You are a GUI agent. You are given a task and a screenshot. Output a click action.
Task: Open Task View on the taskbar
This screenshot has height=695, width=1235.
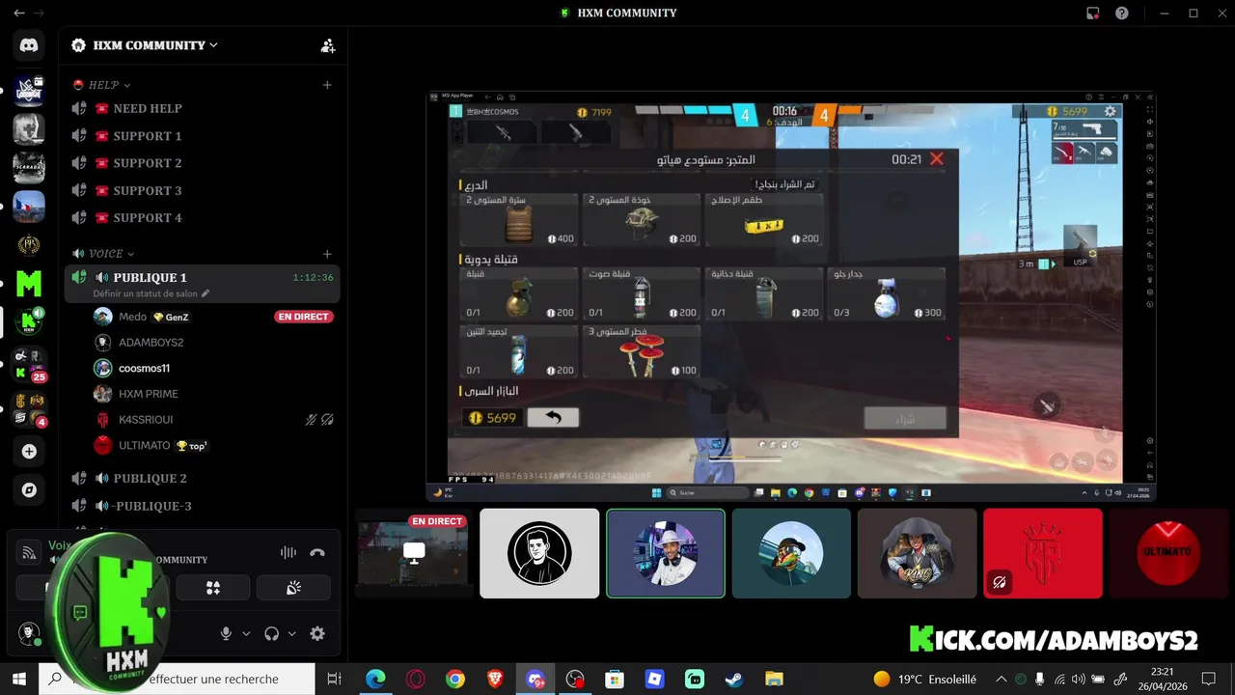click(x=335, y=679)
